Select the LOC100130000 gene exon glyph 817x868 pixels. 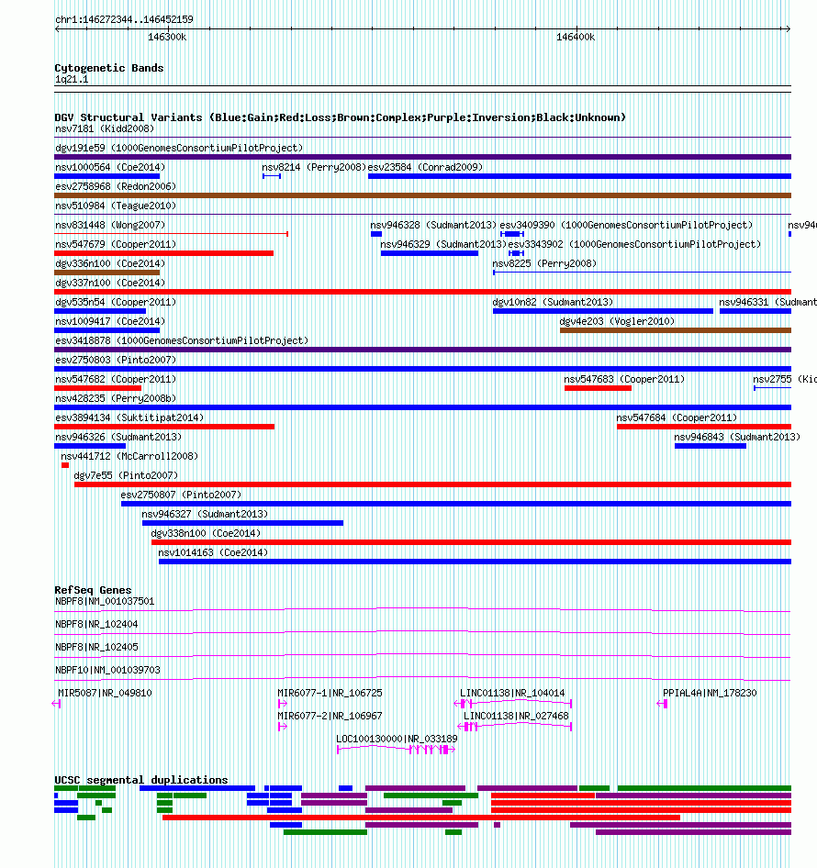pos(397,750)
